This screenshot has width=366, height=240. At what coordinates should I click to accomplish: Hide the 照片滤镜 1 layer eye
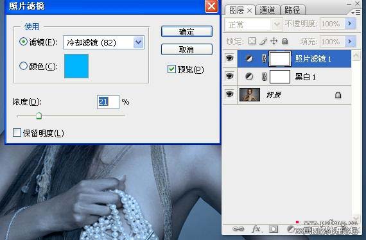(x=229, y=58)
